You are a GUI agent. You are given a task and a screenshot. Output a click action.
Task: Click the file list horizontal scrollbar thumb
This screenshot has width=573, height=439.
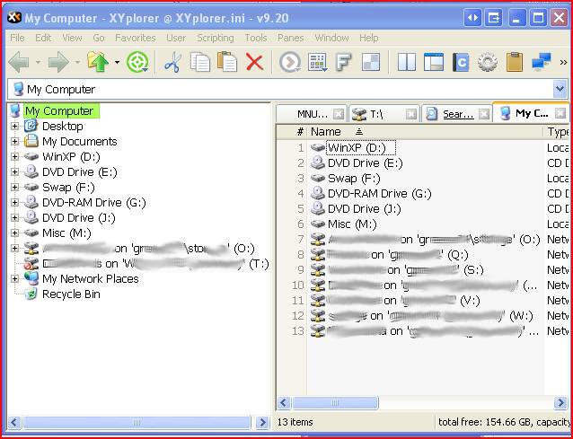coord(338,403)
